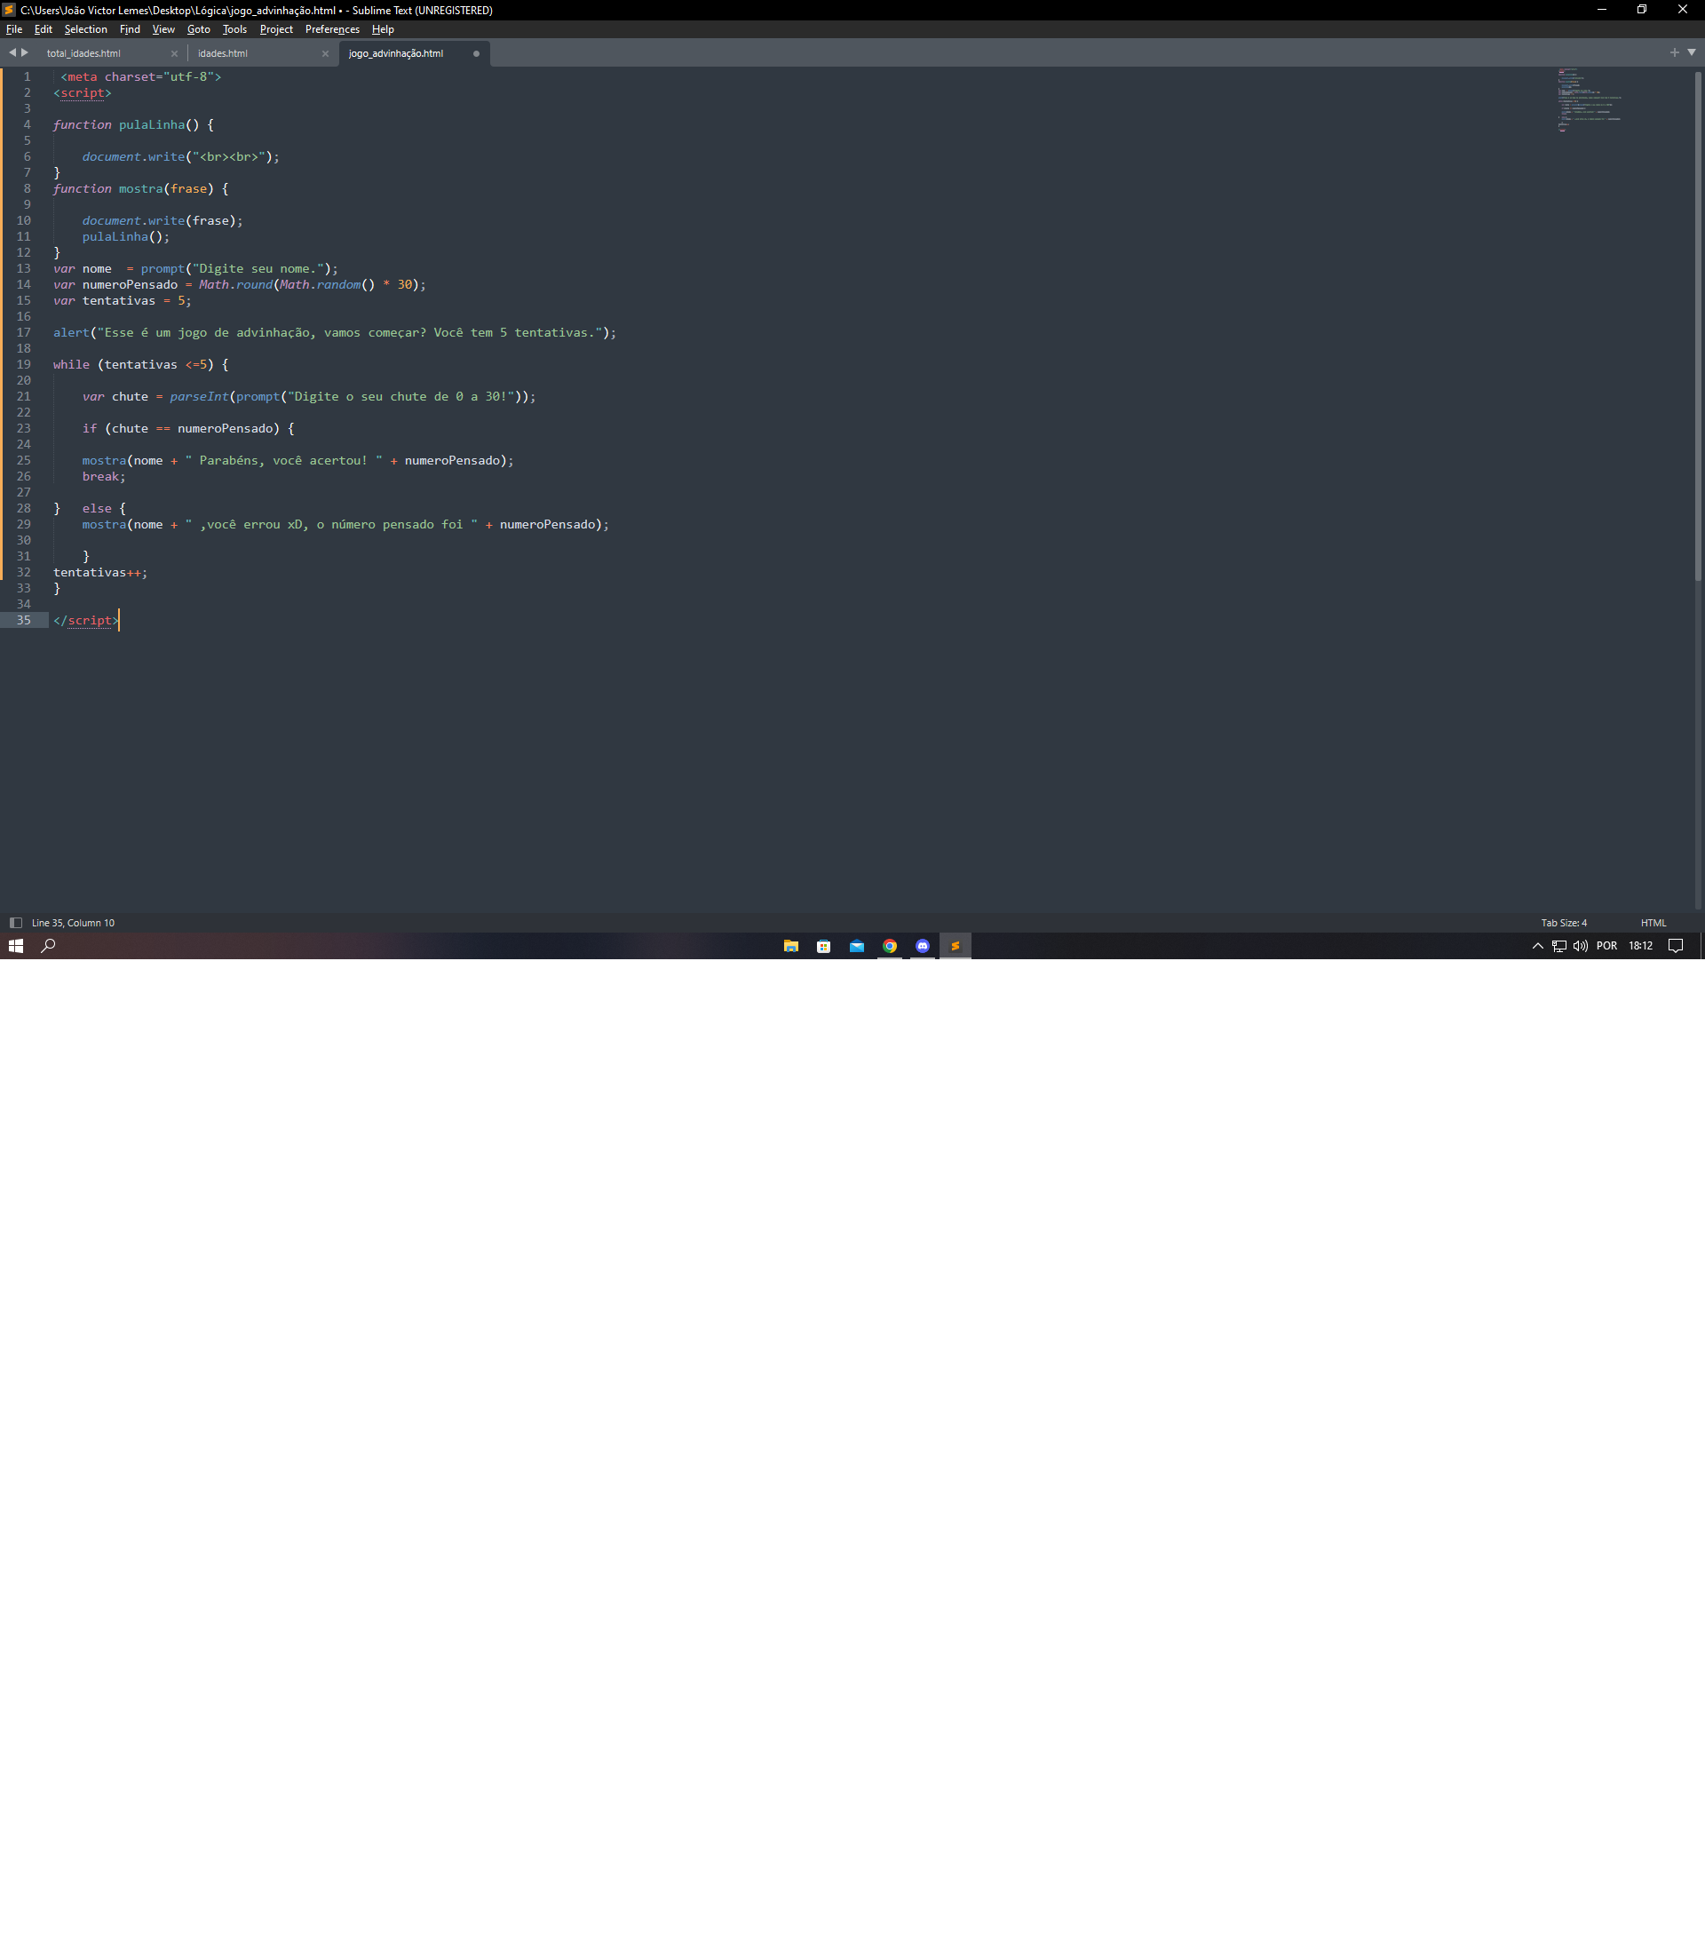
Task: Open network status tray icon
Action: [x=1558, y=945]
